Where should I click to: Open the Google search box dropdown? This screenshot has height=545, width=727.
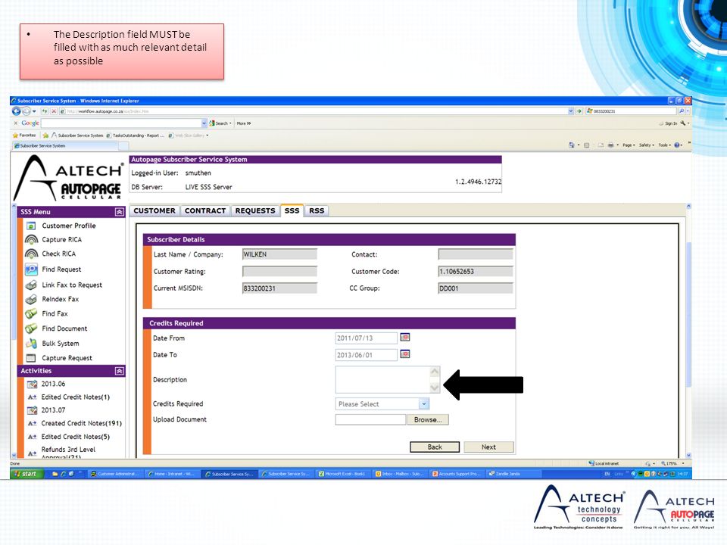pos(204,123)
